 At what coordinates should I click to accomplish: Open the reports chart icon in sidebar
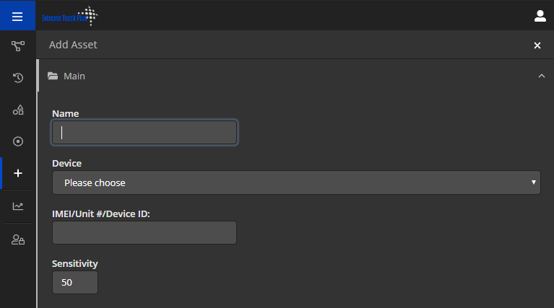(18, 206)
